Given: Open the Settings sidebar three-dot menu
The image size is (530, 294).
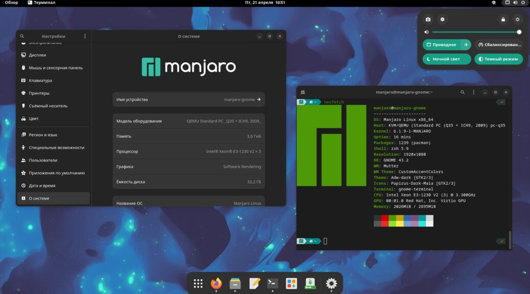Looking at the screenshot, I should 85,36.
